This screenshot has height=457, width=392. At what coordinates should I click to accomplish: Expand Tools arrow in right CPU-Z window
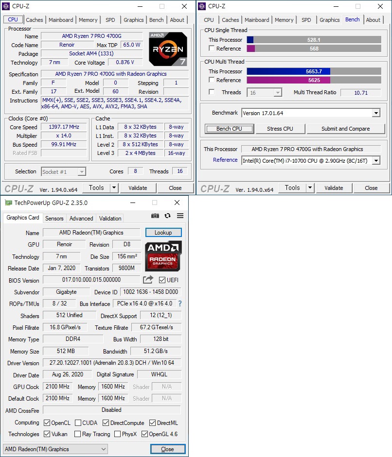coord(310,187)
